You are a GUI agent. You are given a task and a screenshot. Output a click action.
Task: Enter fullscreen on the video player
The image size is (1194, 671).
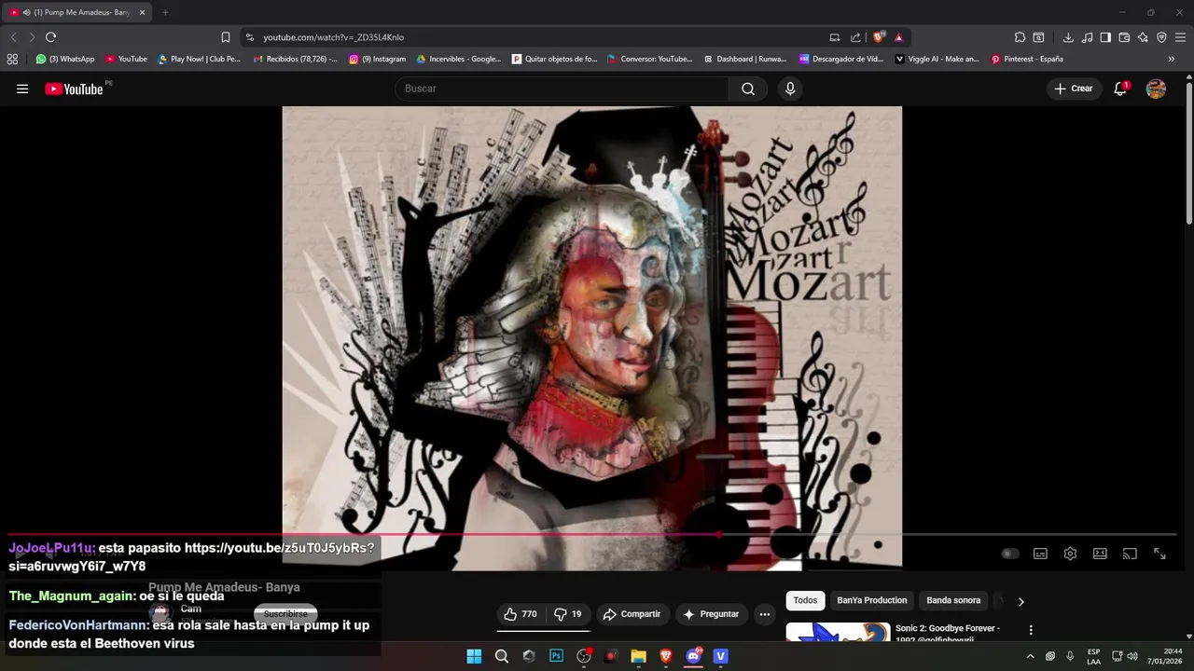point(1159,554)
